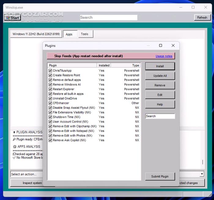
Task: Uncheck Remove Ask Copilot (NX) checkbox
Action: point(50,140)
